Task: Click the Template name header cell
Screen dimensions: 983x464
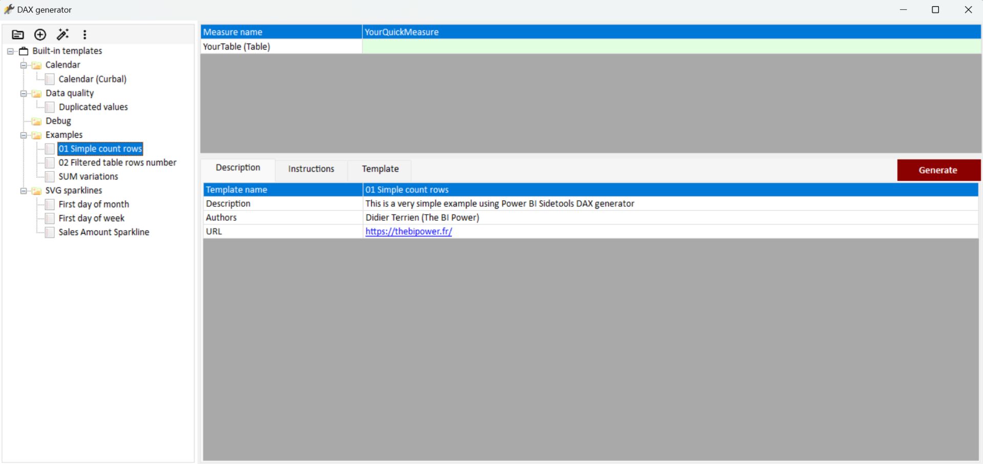Action: [x=283, y=189]
